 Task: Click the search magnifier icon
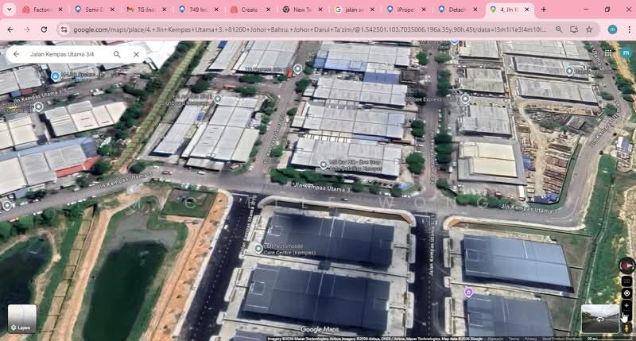tap(117, 55)
